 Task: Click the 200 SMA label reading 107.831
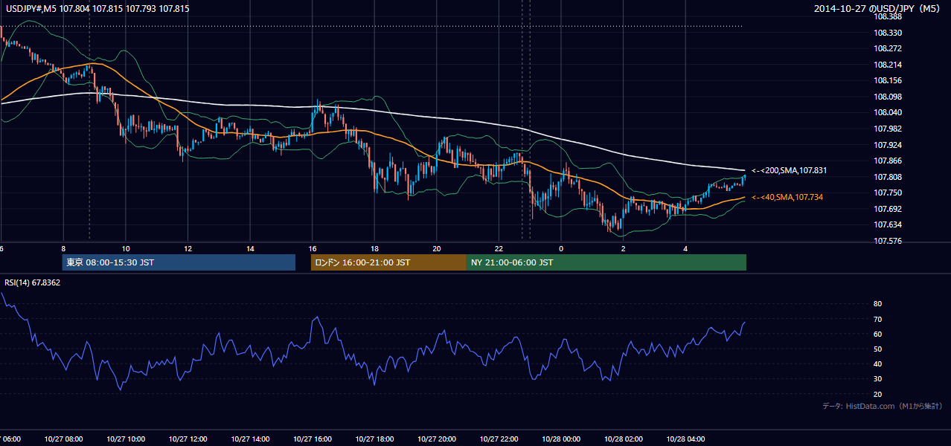click(x=789, y=170)
